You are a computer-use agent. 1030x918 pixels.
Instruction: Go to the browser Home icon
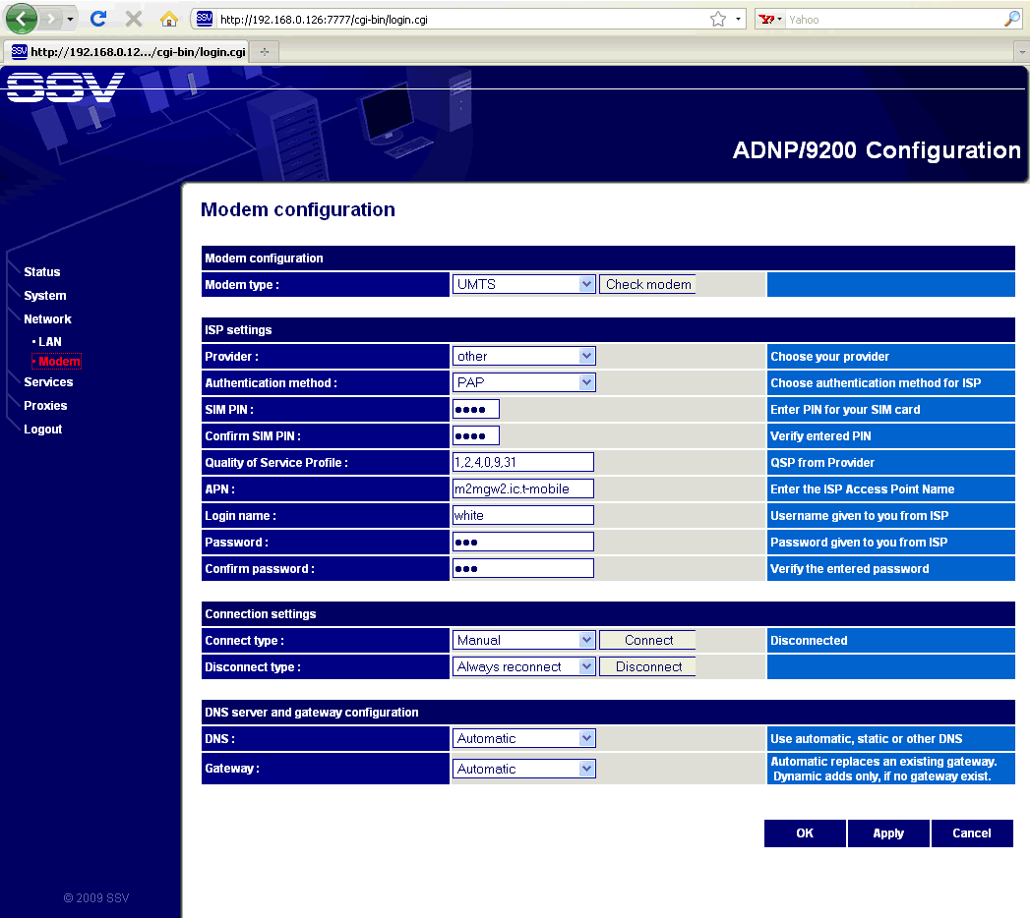(x=169, y=19)
